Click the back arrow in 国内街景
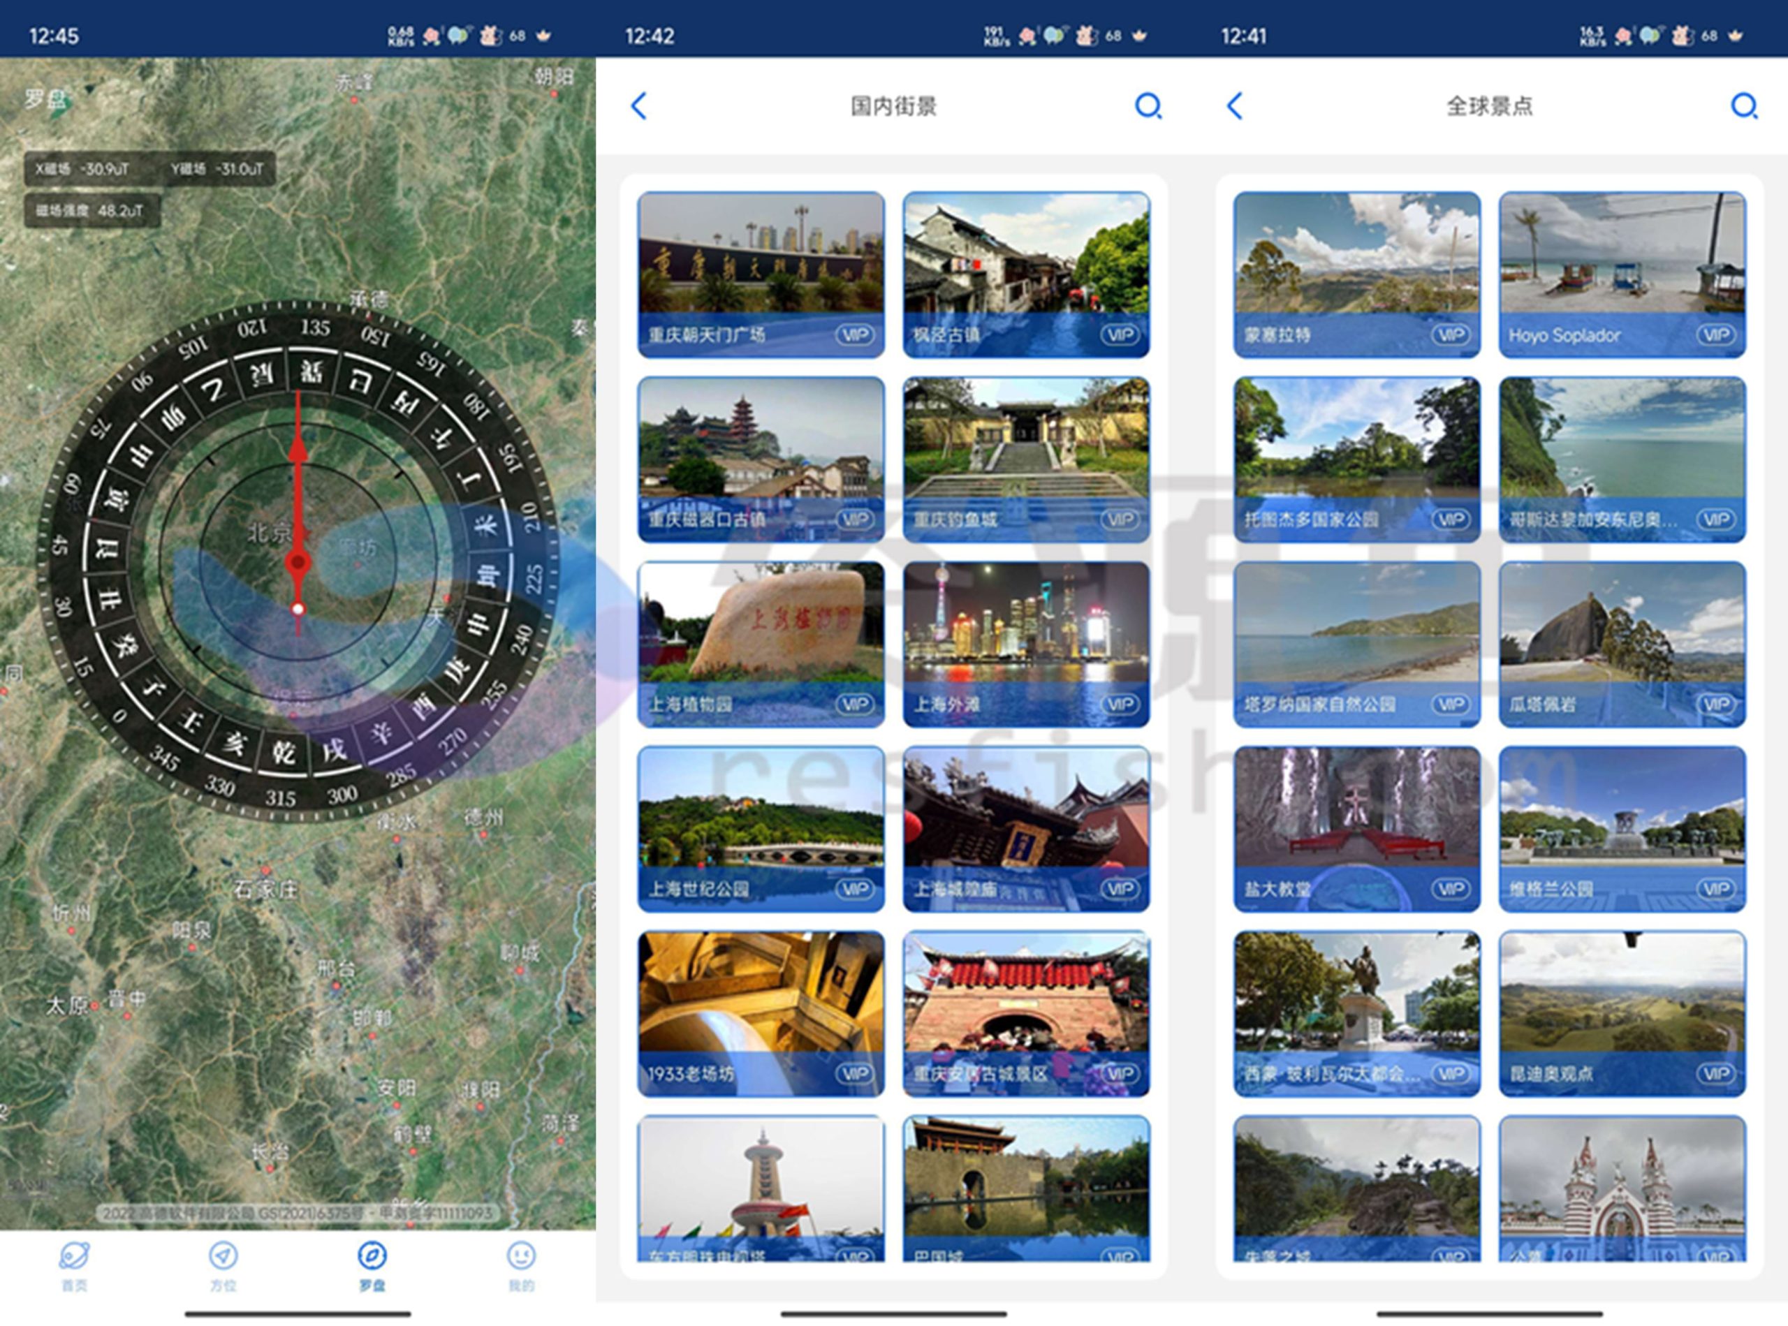 point(632,105)
